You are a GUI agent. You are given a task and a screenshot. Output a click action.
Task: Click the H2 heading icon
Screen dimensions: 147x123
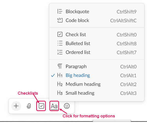[x=60, y=84]
